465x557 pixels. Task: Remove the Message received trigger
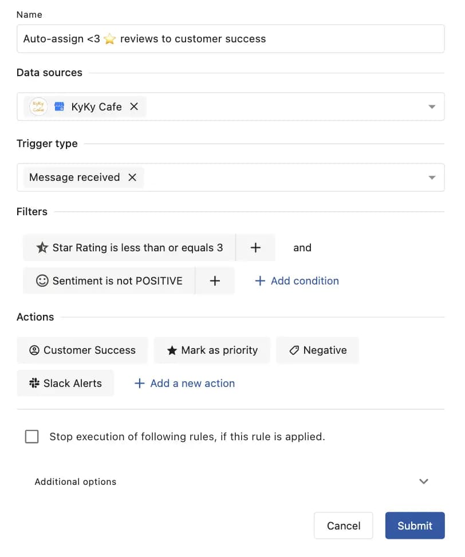[x=132, y=177]
